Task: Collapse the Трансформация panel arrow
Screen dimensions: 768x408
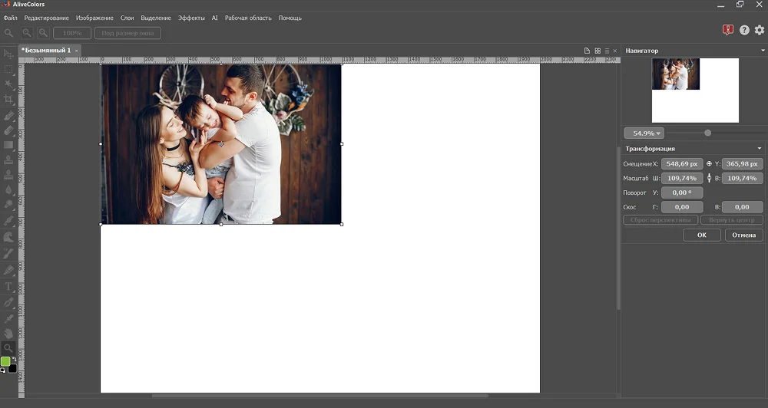Action: coord(760,149)
